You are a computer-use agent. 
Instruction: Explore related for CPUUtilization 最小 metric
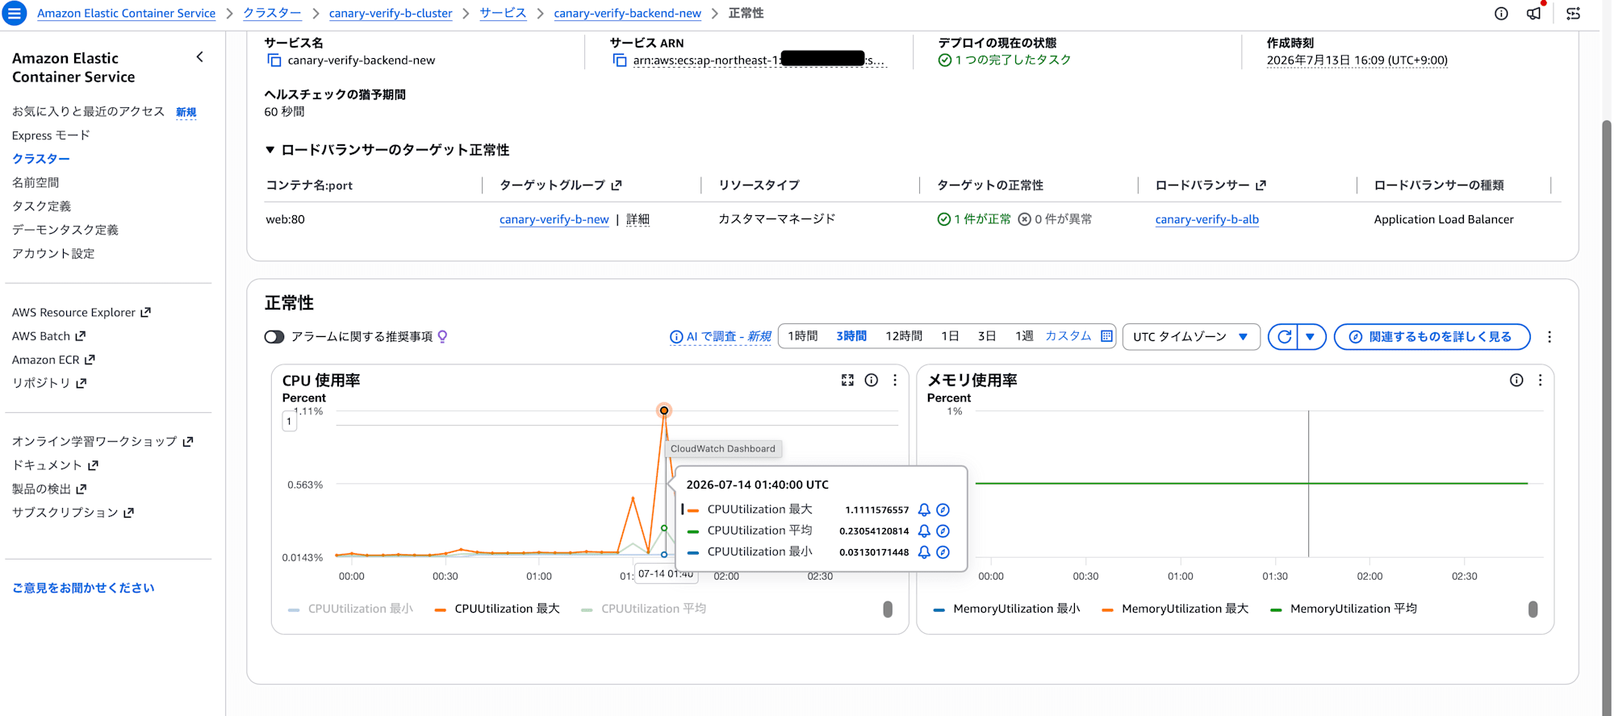coord(943,552)
